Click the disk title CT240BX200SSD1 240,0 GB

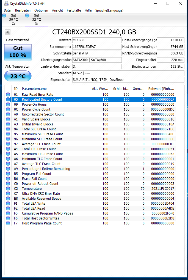[x=94, y=32]
